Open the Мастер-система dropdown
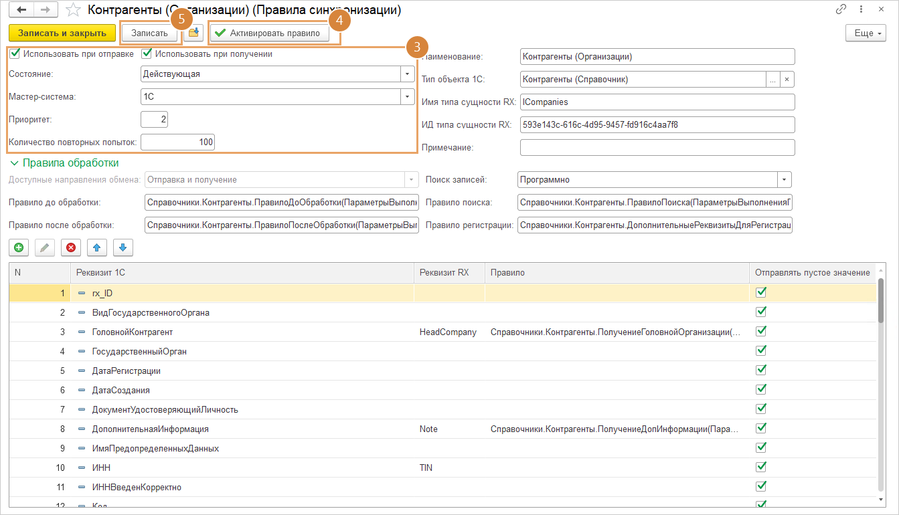This screenshot has height=515, width=899. click(407, 97)
